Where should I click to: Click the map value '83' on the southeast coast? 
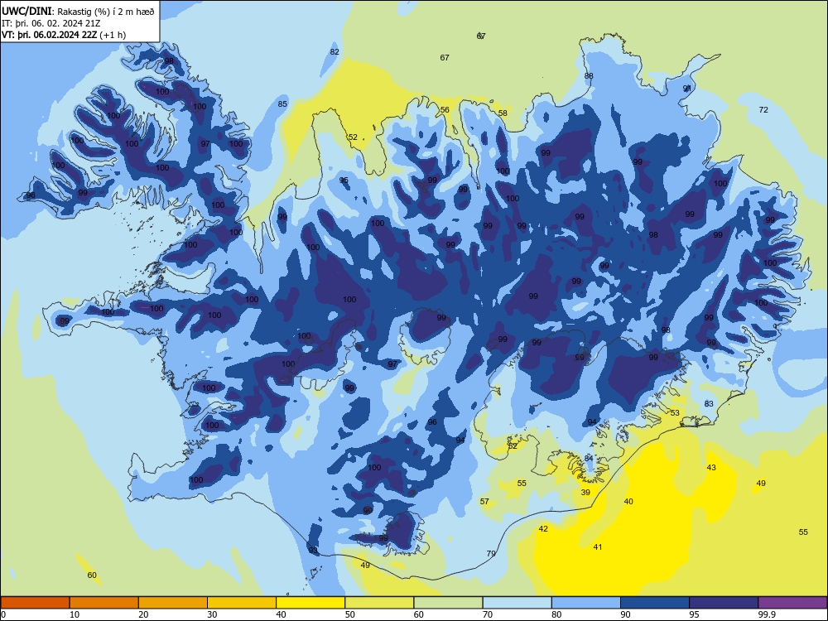tap(709, 404)
